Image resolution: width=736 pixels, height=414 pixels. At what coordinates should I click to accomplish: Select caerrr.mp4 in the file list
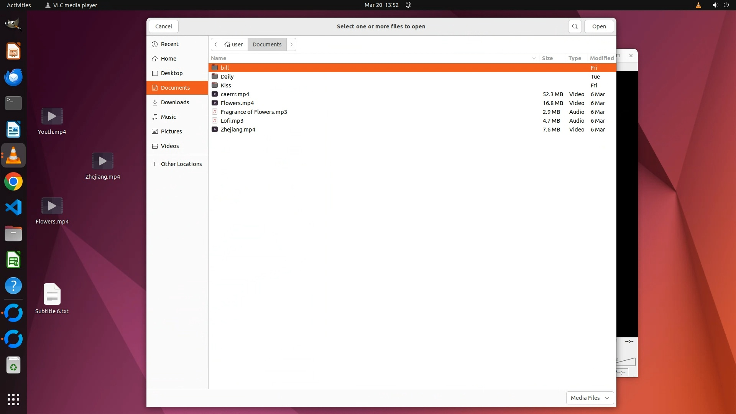[235, 94]
